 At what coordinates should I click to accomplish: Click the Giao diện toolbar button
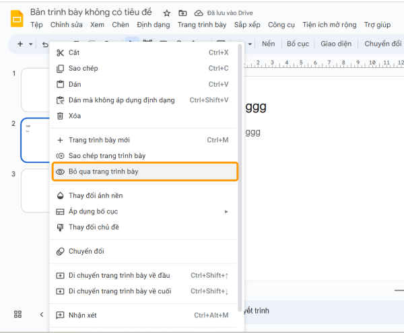[336, 44]
